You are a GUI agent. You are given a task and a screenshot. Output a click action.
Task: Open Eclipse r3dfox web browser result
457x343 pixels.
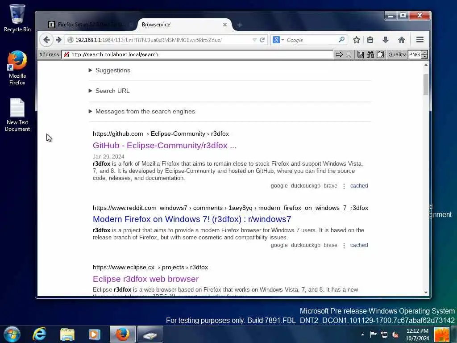tap(146, 279)
